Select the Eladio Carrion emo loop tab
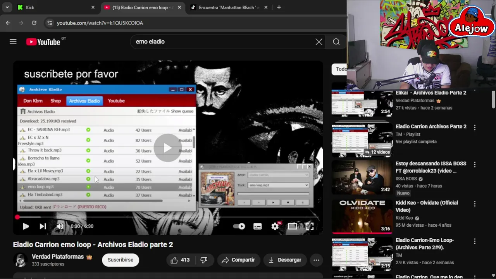 click(x=142, y=7)
